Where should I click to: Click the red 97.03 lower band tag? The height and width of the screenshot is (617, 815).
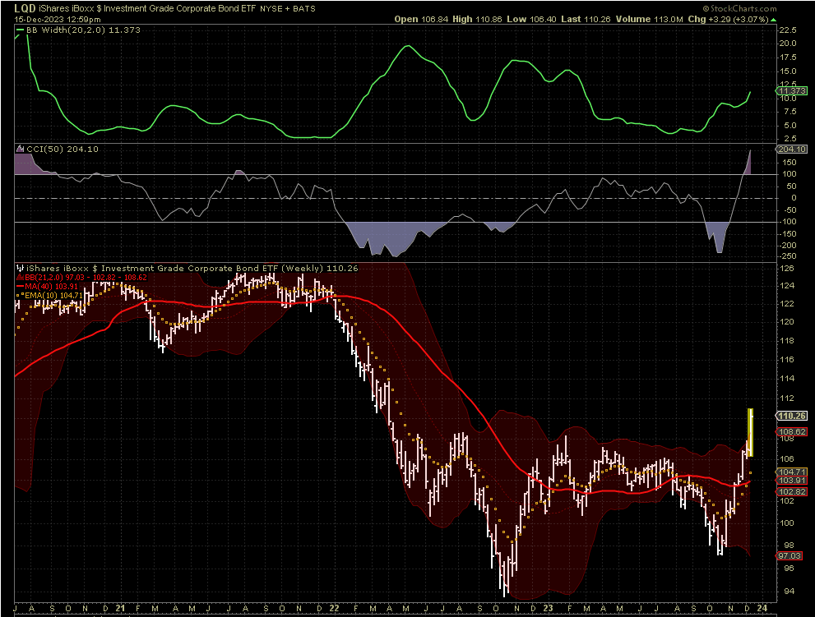[790, 555]
